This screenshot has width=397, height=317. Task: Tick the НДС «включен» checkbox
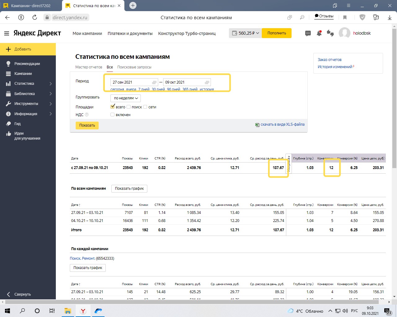(113, 115)
